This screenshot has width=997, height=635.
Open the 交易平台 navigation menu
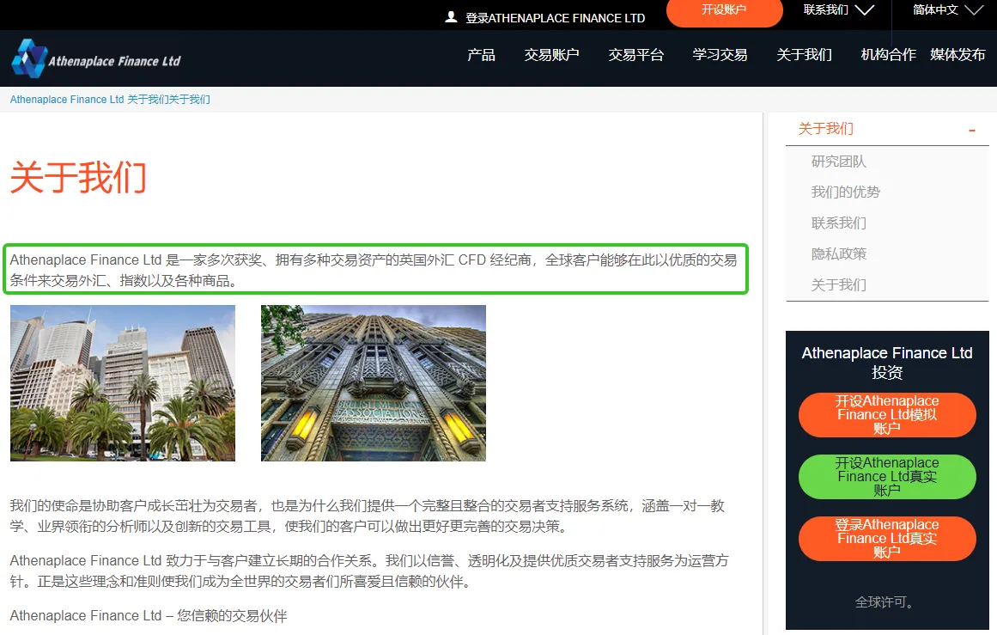[x=635, y=55]
